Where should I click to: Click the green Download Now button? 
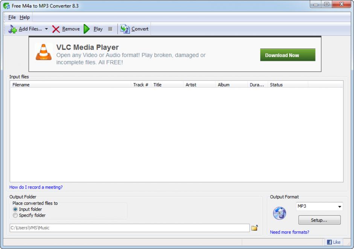pos(287,55)
